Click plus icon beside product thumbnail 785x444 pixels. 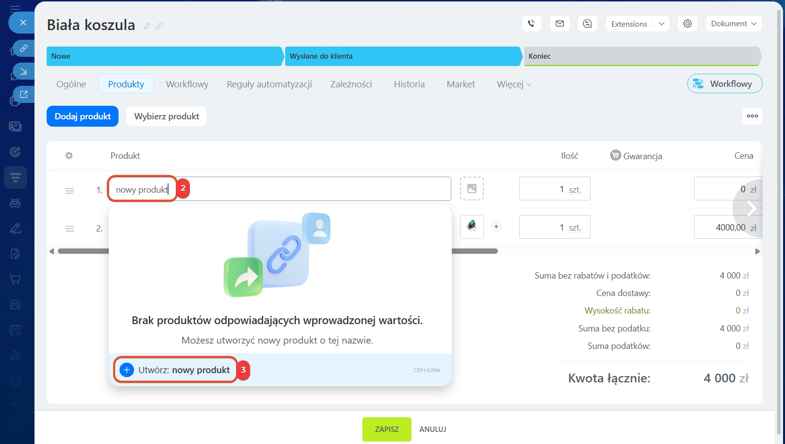[496, 227]
